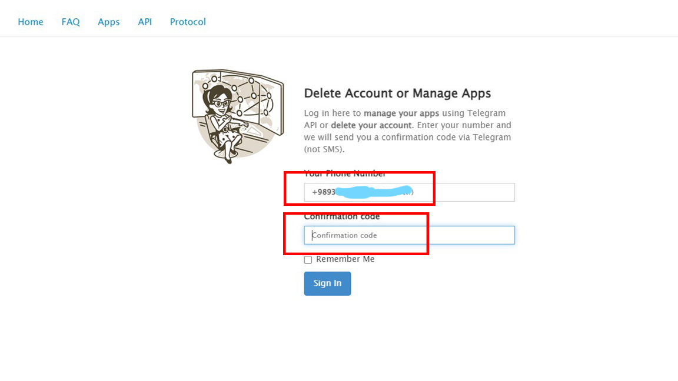Click the "Remember Me" label text
The height and width of the screenshot is (381, 678).
pyautogui.click(x=345, y=259)
